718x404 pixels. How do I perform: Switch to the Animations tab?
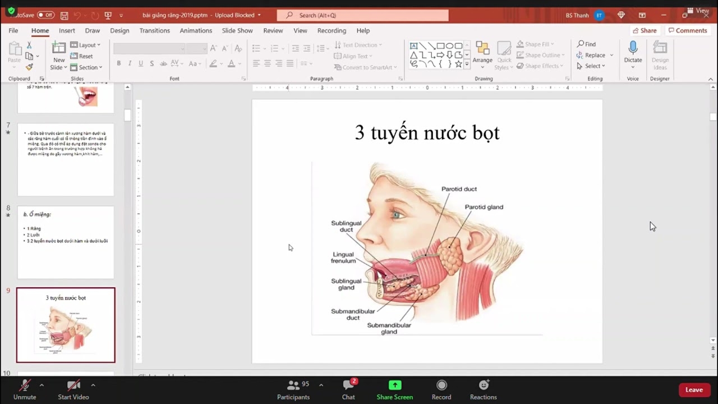[x=196, y=31]
